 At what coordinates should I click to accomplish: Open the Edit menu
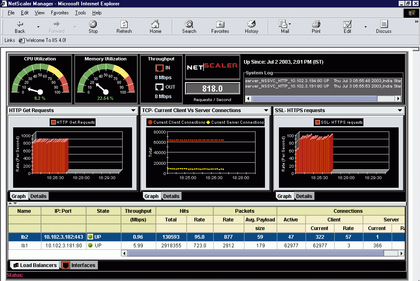click(x=25, y=13)
